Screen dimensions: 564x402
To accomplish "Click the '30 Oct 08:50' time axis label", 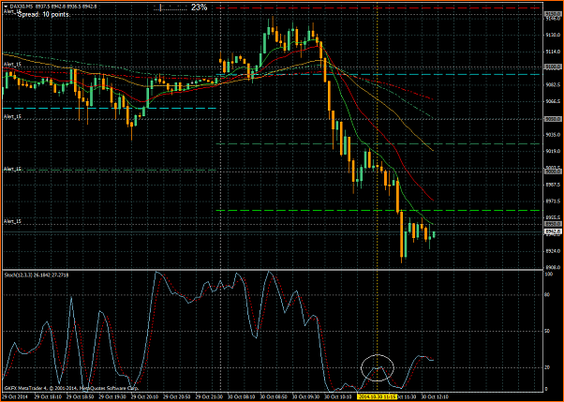I will (x=273, y=397).
